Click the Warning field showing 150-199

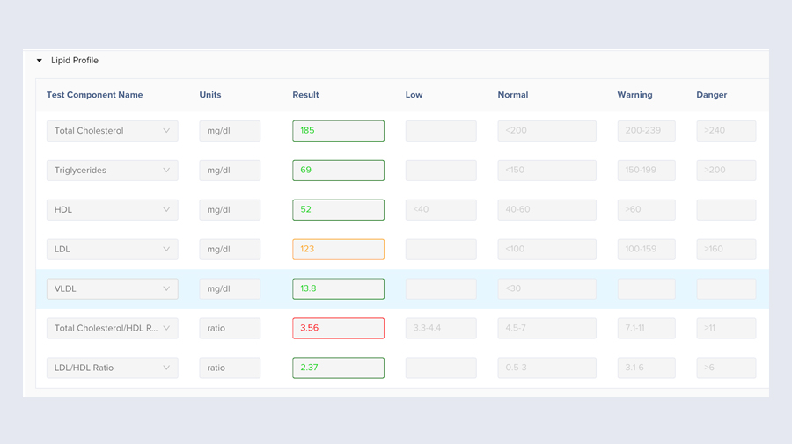coord(647,170)
